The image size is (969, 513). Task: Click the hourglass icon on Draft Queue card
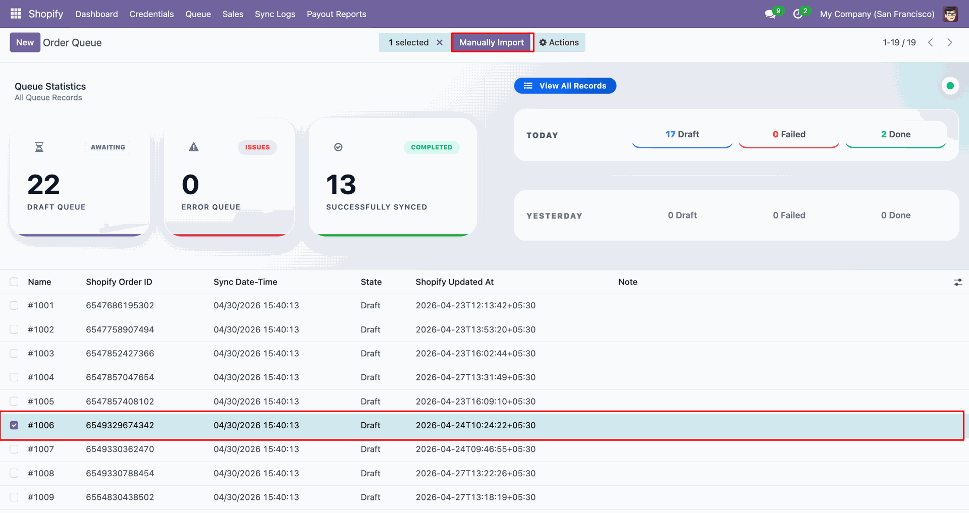pyautogui.click(x=39, y=147)
